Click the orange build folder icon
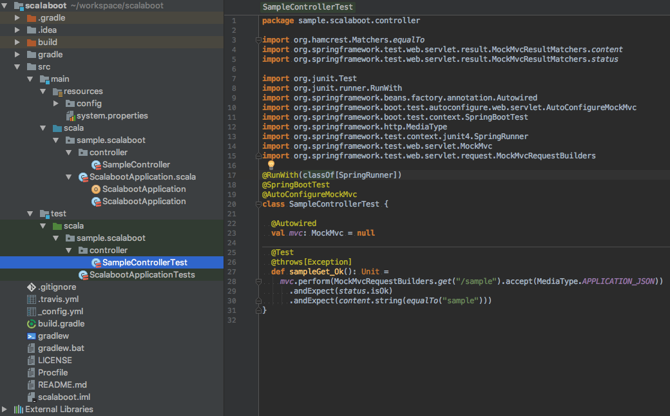This screenshot has width=670, height=416. point(31,43)
